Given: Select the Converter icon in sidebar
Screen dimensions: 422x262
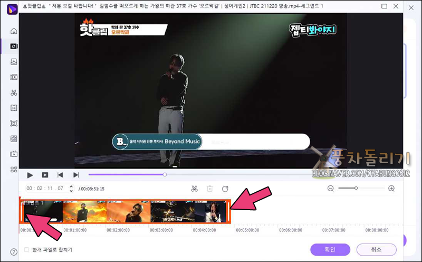Looking at the screenshot, I should (x=14, y=46).
